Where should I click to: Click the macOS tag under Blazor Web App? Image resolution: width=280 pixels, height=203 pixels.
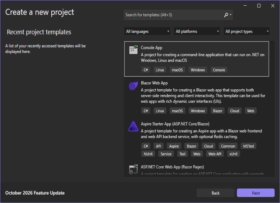[177, 111]
